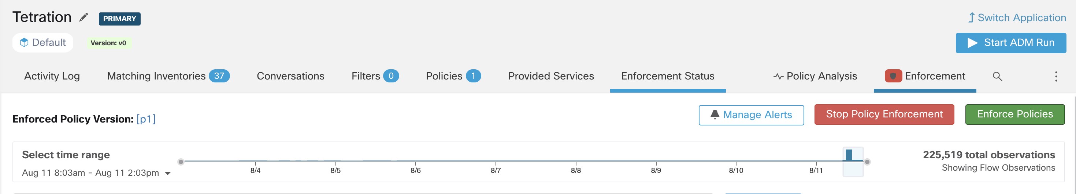Click the play icon on Start ADM Run
The height and width of the screenshot is (194, 1076).
pyautogui.click(x=972, y=43)
